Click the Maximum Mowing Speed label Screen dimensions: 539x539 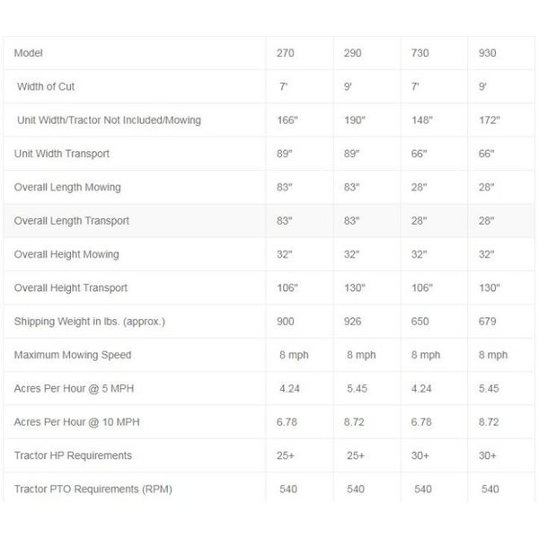click(x=73, y=355)
